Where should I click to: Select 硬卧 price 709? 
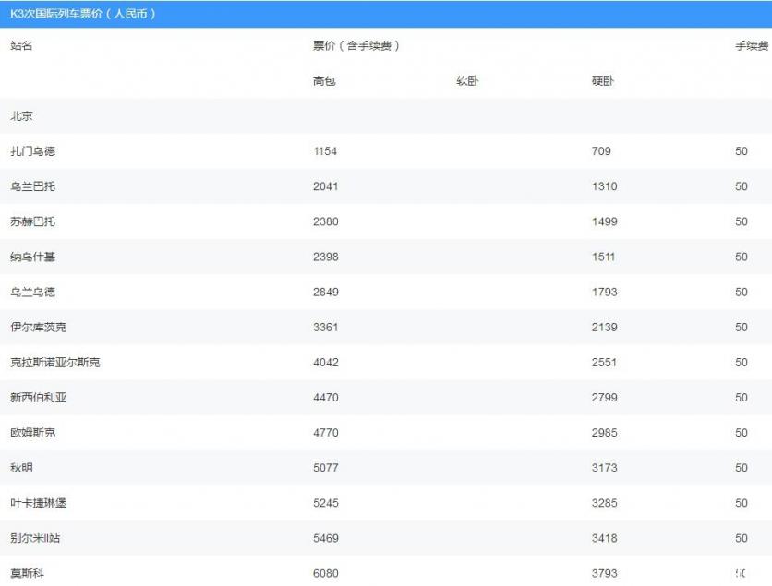click(601, 151)
